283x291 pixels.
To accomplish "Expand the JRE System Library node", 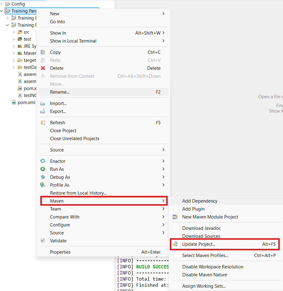I will 14,46.
